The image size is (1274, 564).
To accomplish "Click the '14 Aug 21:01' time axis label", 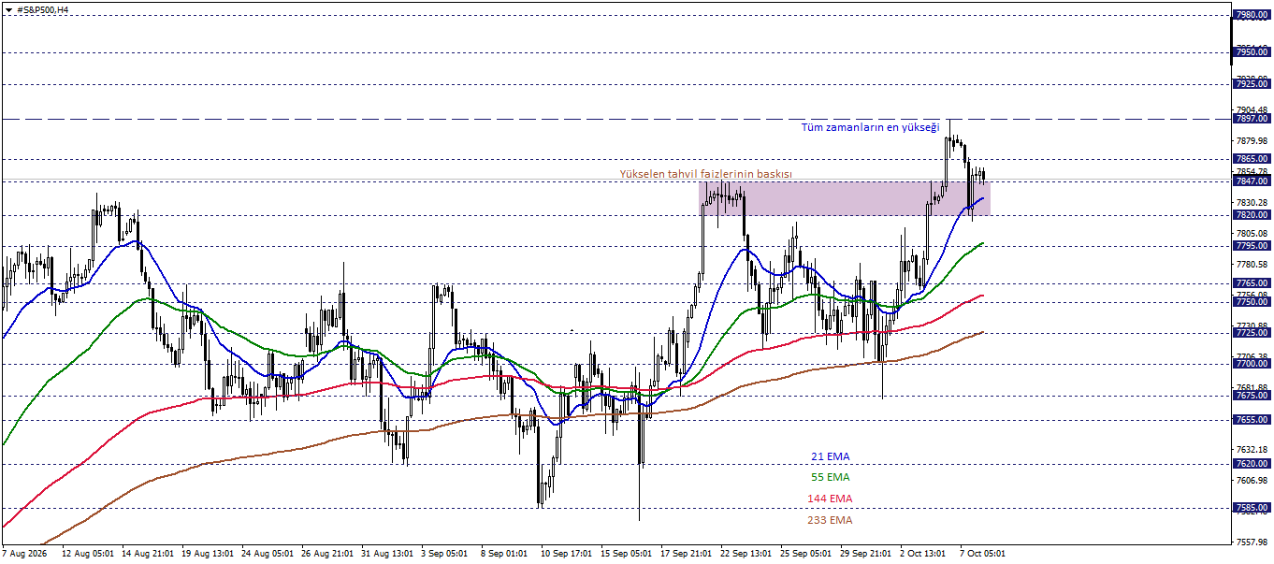I will point(149,553).
